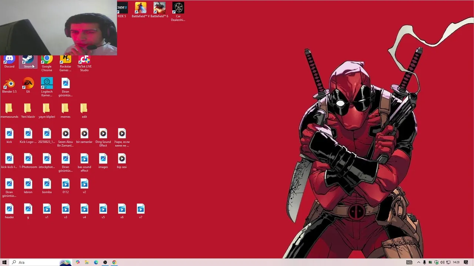
Task: Select the Blender 3.5 shortcut
Action: coord(9,85)
